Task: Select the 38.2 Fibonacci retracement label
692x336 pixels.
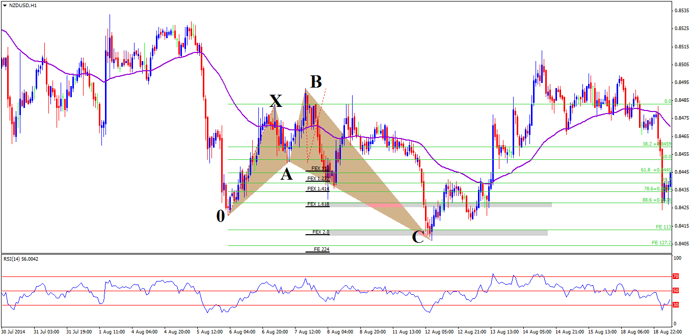Action: point(648,144)
